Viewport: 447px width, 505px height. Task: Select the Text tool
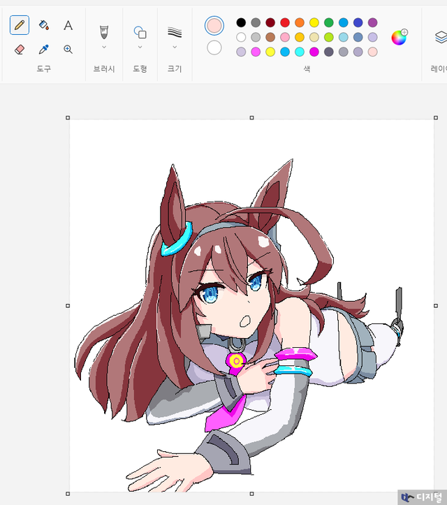[x=68, y=25]
